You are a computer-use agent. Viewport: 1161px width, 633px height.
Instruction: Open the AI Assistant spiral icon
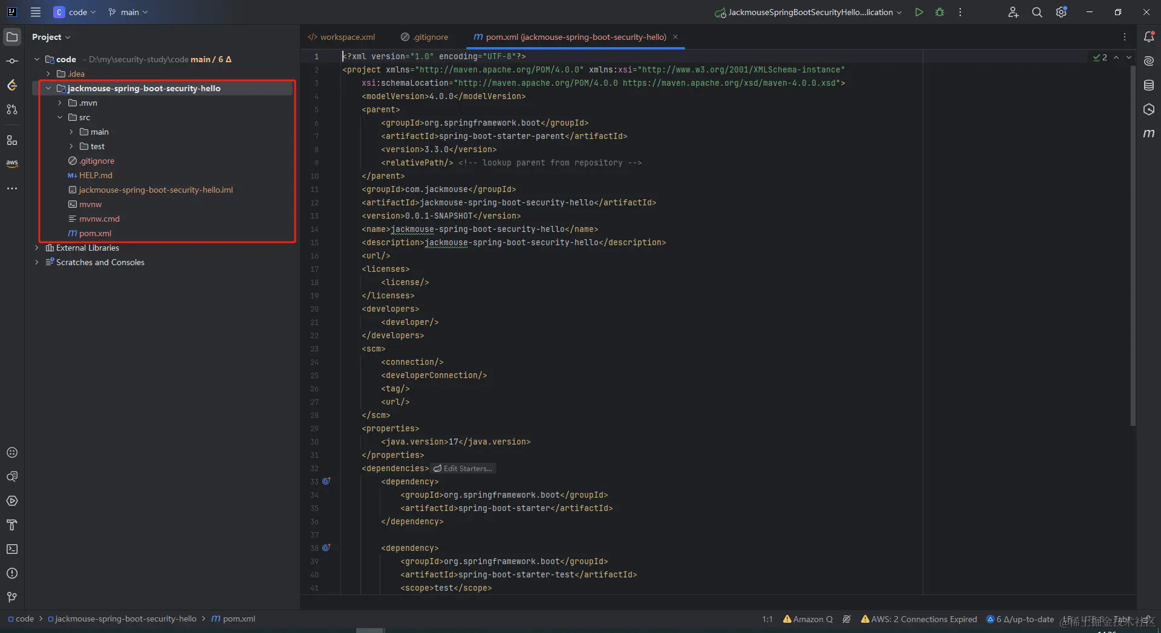1149,61
